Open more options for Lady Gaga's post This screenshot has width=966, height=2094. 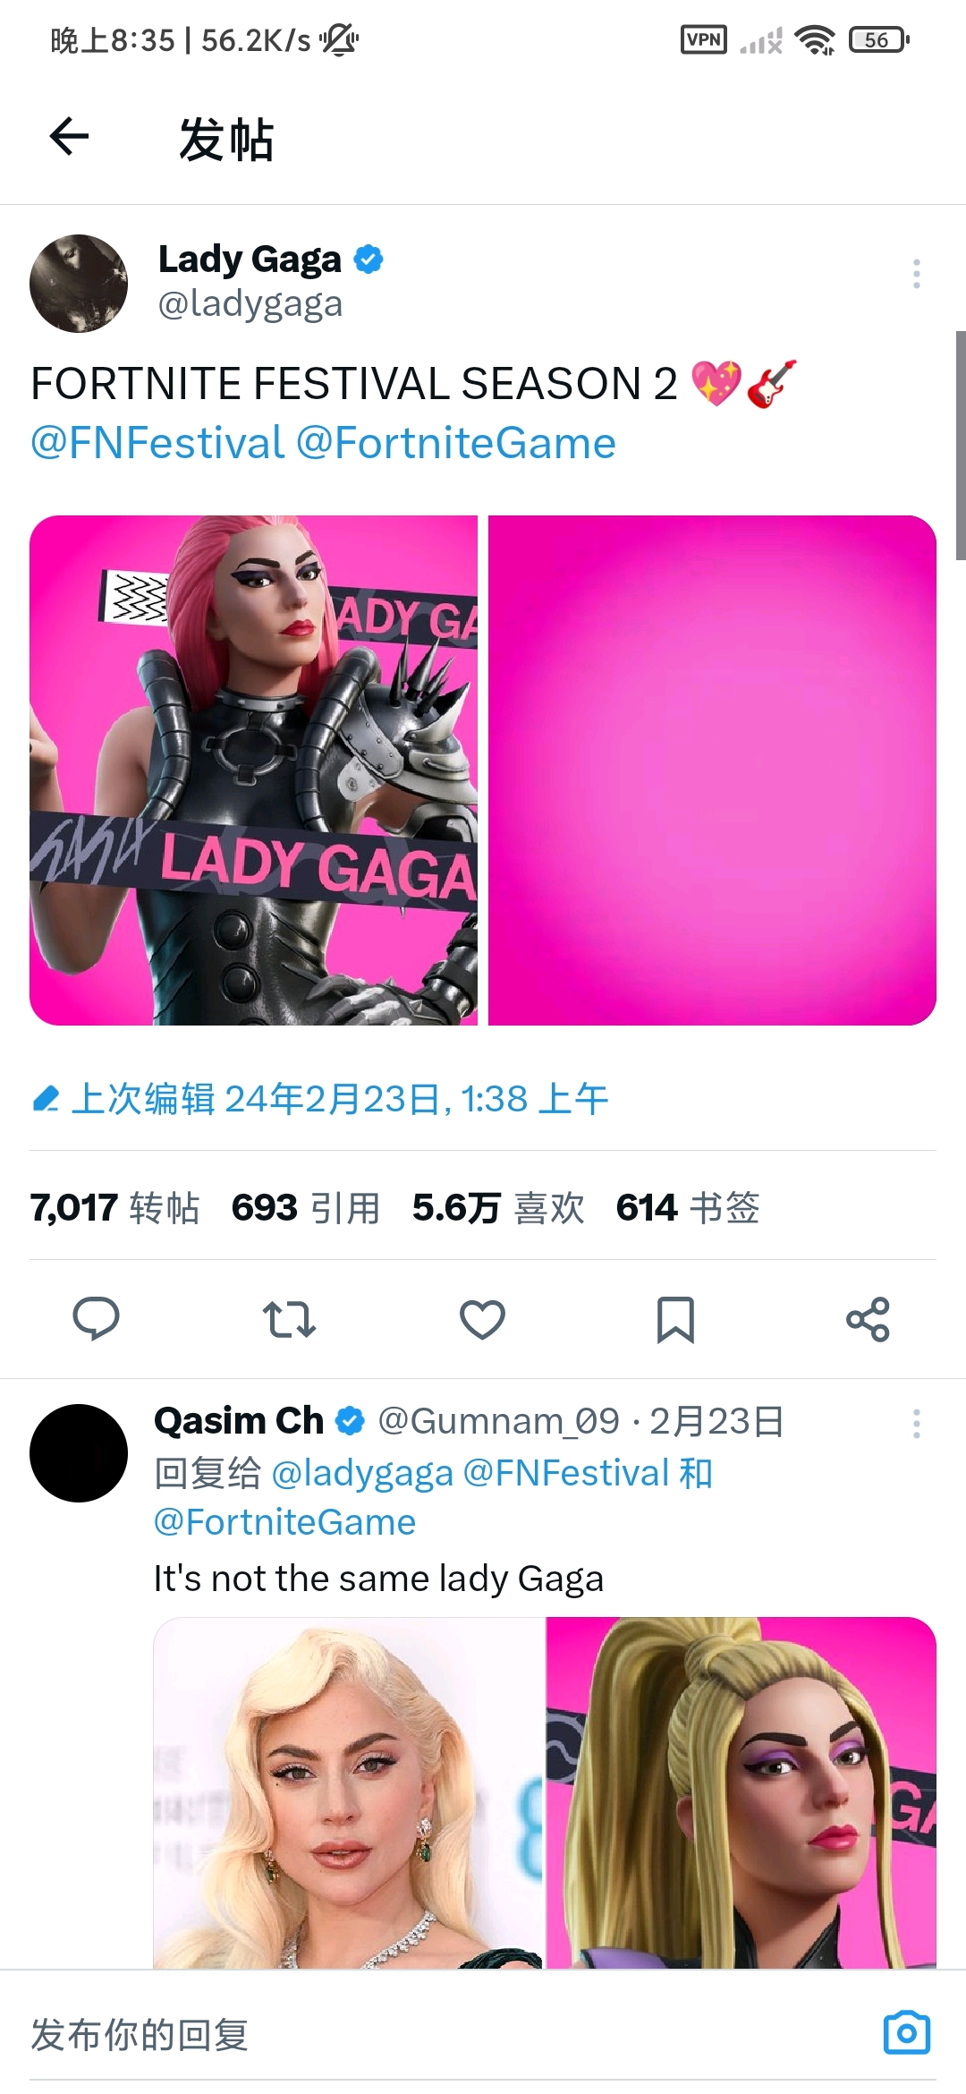(916, 274)
